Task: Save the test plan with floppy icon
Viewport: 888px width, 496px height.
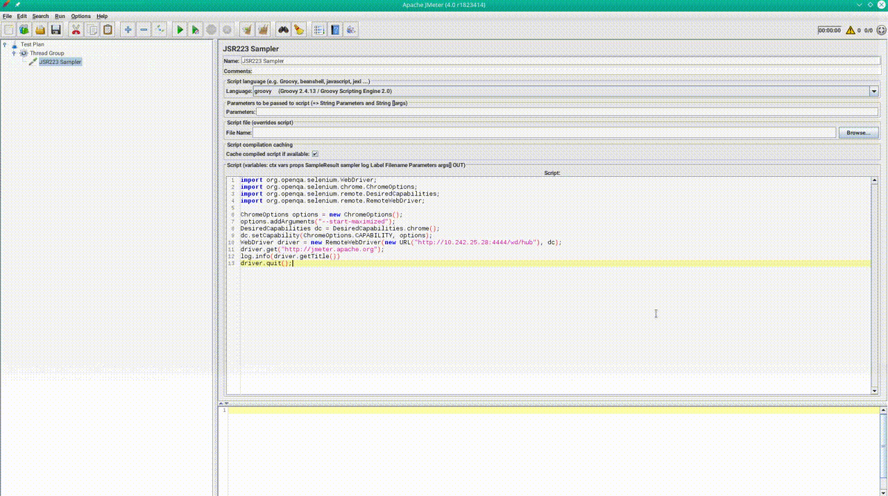Action: pos(56,30)
